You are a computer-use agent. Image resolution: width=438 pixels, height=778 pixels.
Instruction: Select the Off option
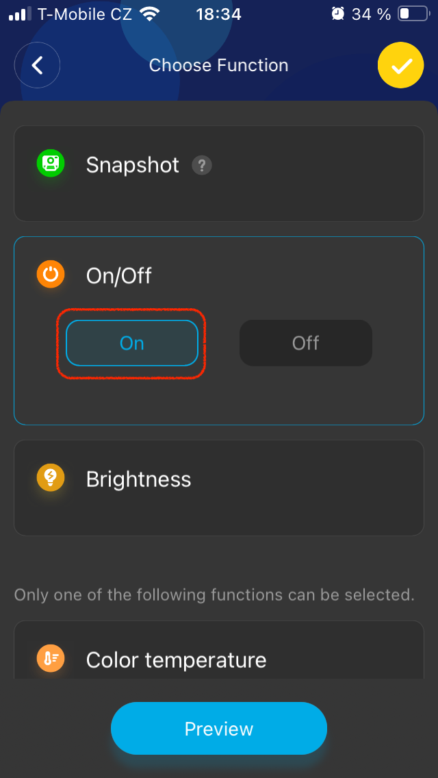305,342
